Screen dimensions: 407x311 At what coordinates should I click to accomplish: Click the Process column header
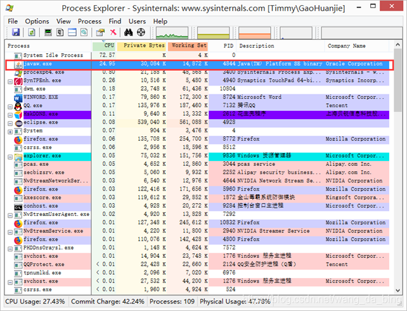48,46
